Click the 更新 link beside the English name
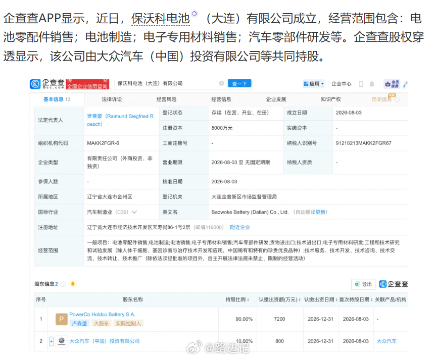This screenshot has height=358, width=437. pyautogui.click(x=320, y=212)
